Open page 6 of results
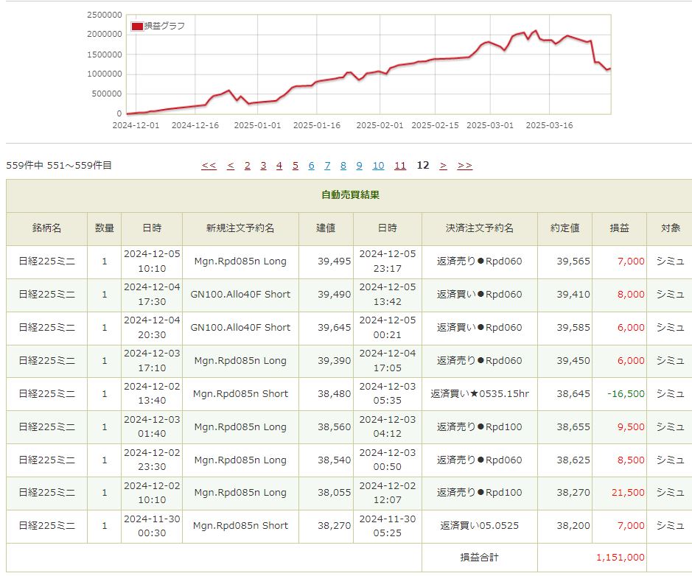Viewport: 692px width, 576px height. (311, 166)
